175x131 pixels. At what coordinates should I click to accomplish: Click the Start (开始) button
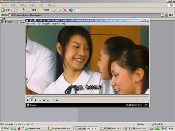(x=4, y=128)
